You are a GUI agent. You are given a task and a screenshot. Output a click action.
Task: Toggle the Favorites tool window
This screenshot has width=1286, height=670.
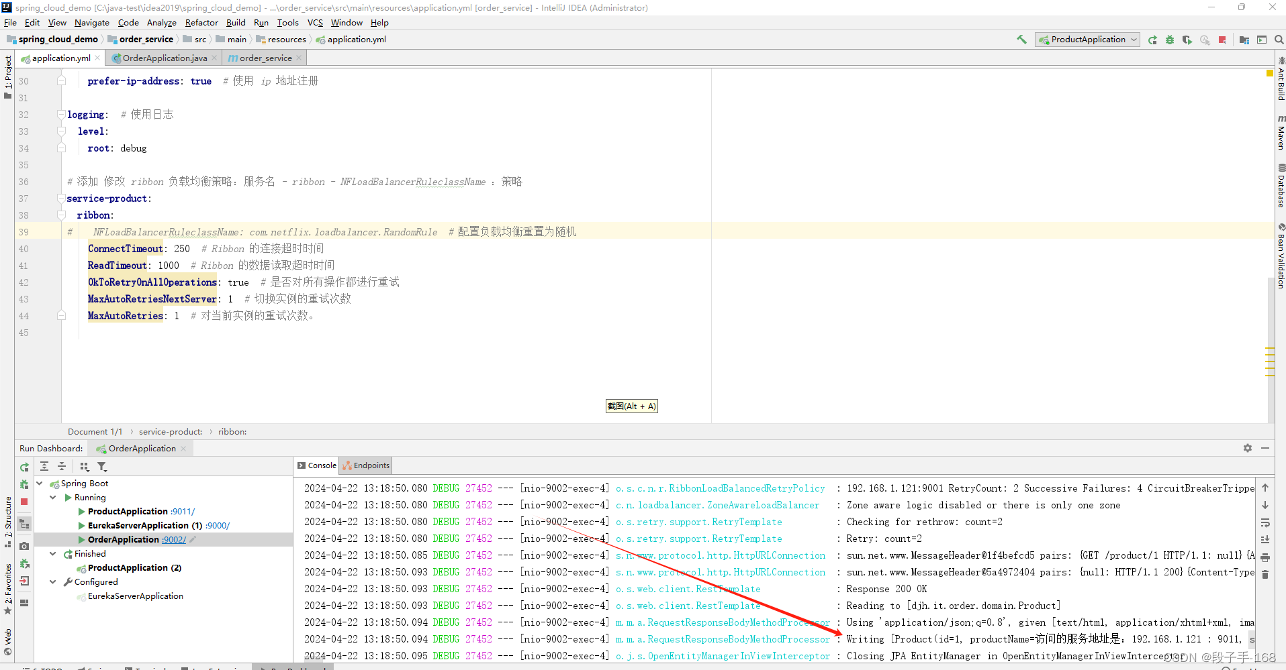point(7,589)
